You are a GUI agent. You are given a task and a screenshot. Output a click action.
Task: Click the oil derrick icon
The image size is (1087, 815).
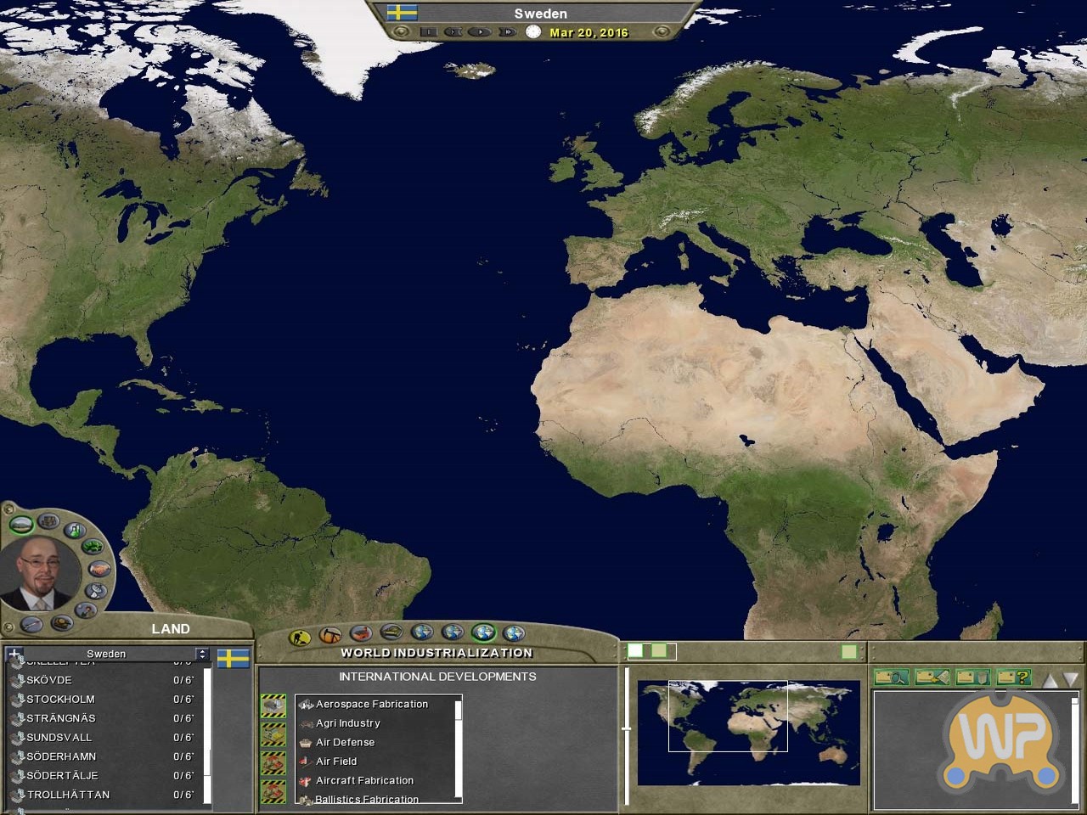pos(330,635)
